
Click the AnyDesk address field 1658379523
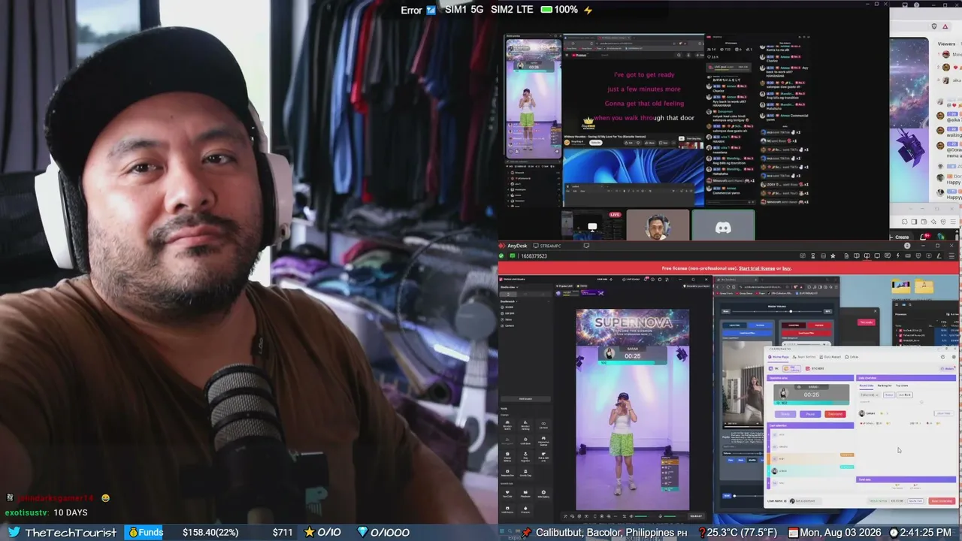pyautogui.click(x=534, y=256)
